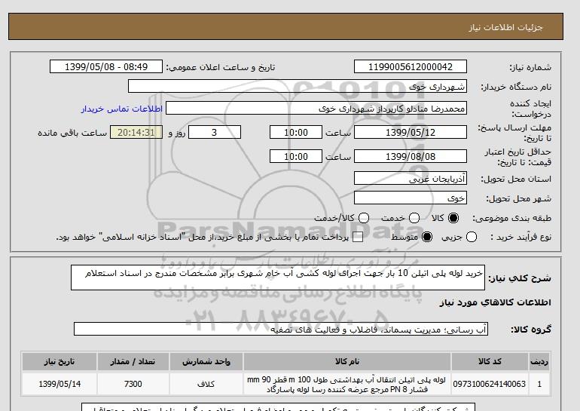Click the row number 1 cell
Viewport: 580px width, 411px height.
coord(539,384)
